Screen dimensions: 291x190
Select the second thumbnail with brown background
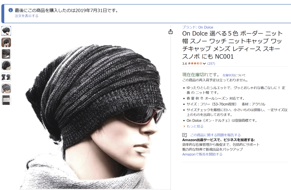click(6, 43)
